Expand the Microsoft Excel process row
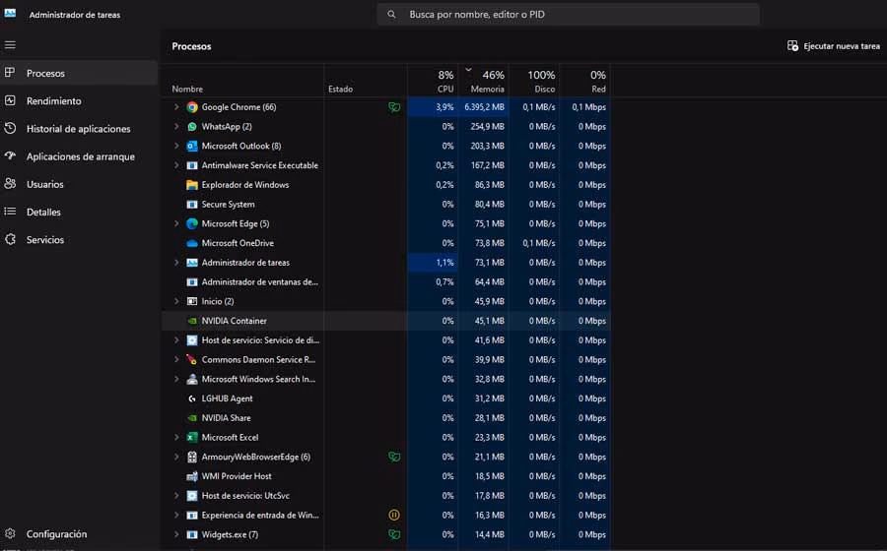Viewport: 887px width, 551px height. click(176, 438)
